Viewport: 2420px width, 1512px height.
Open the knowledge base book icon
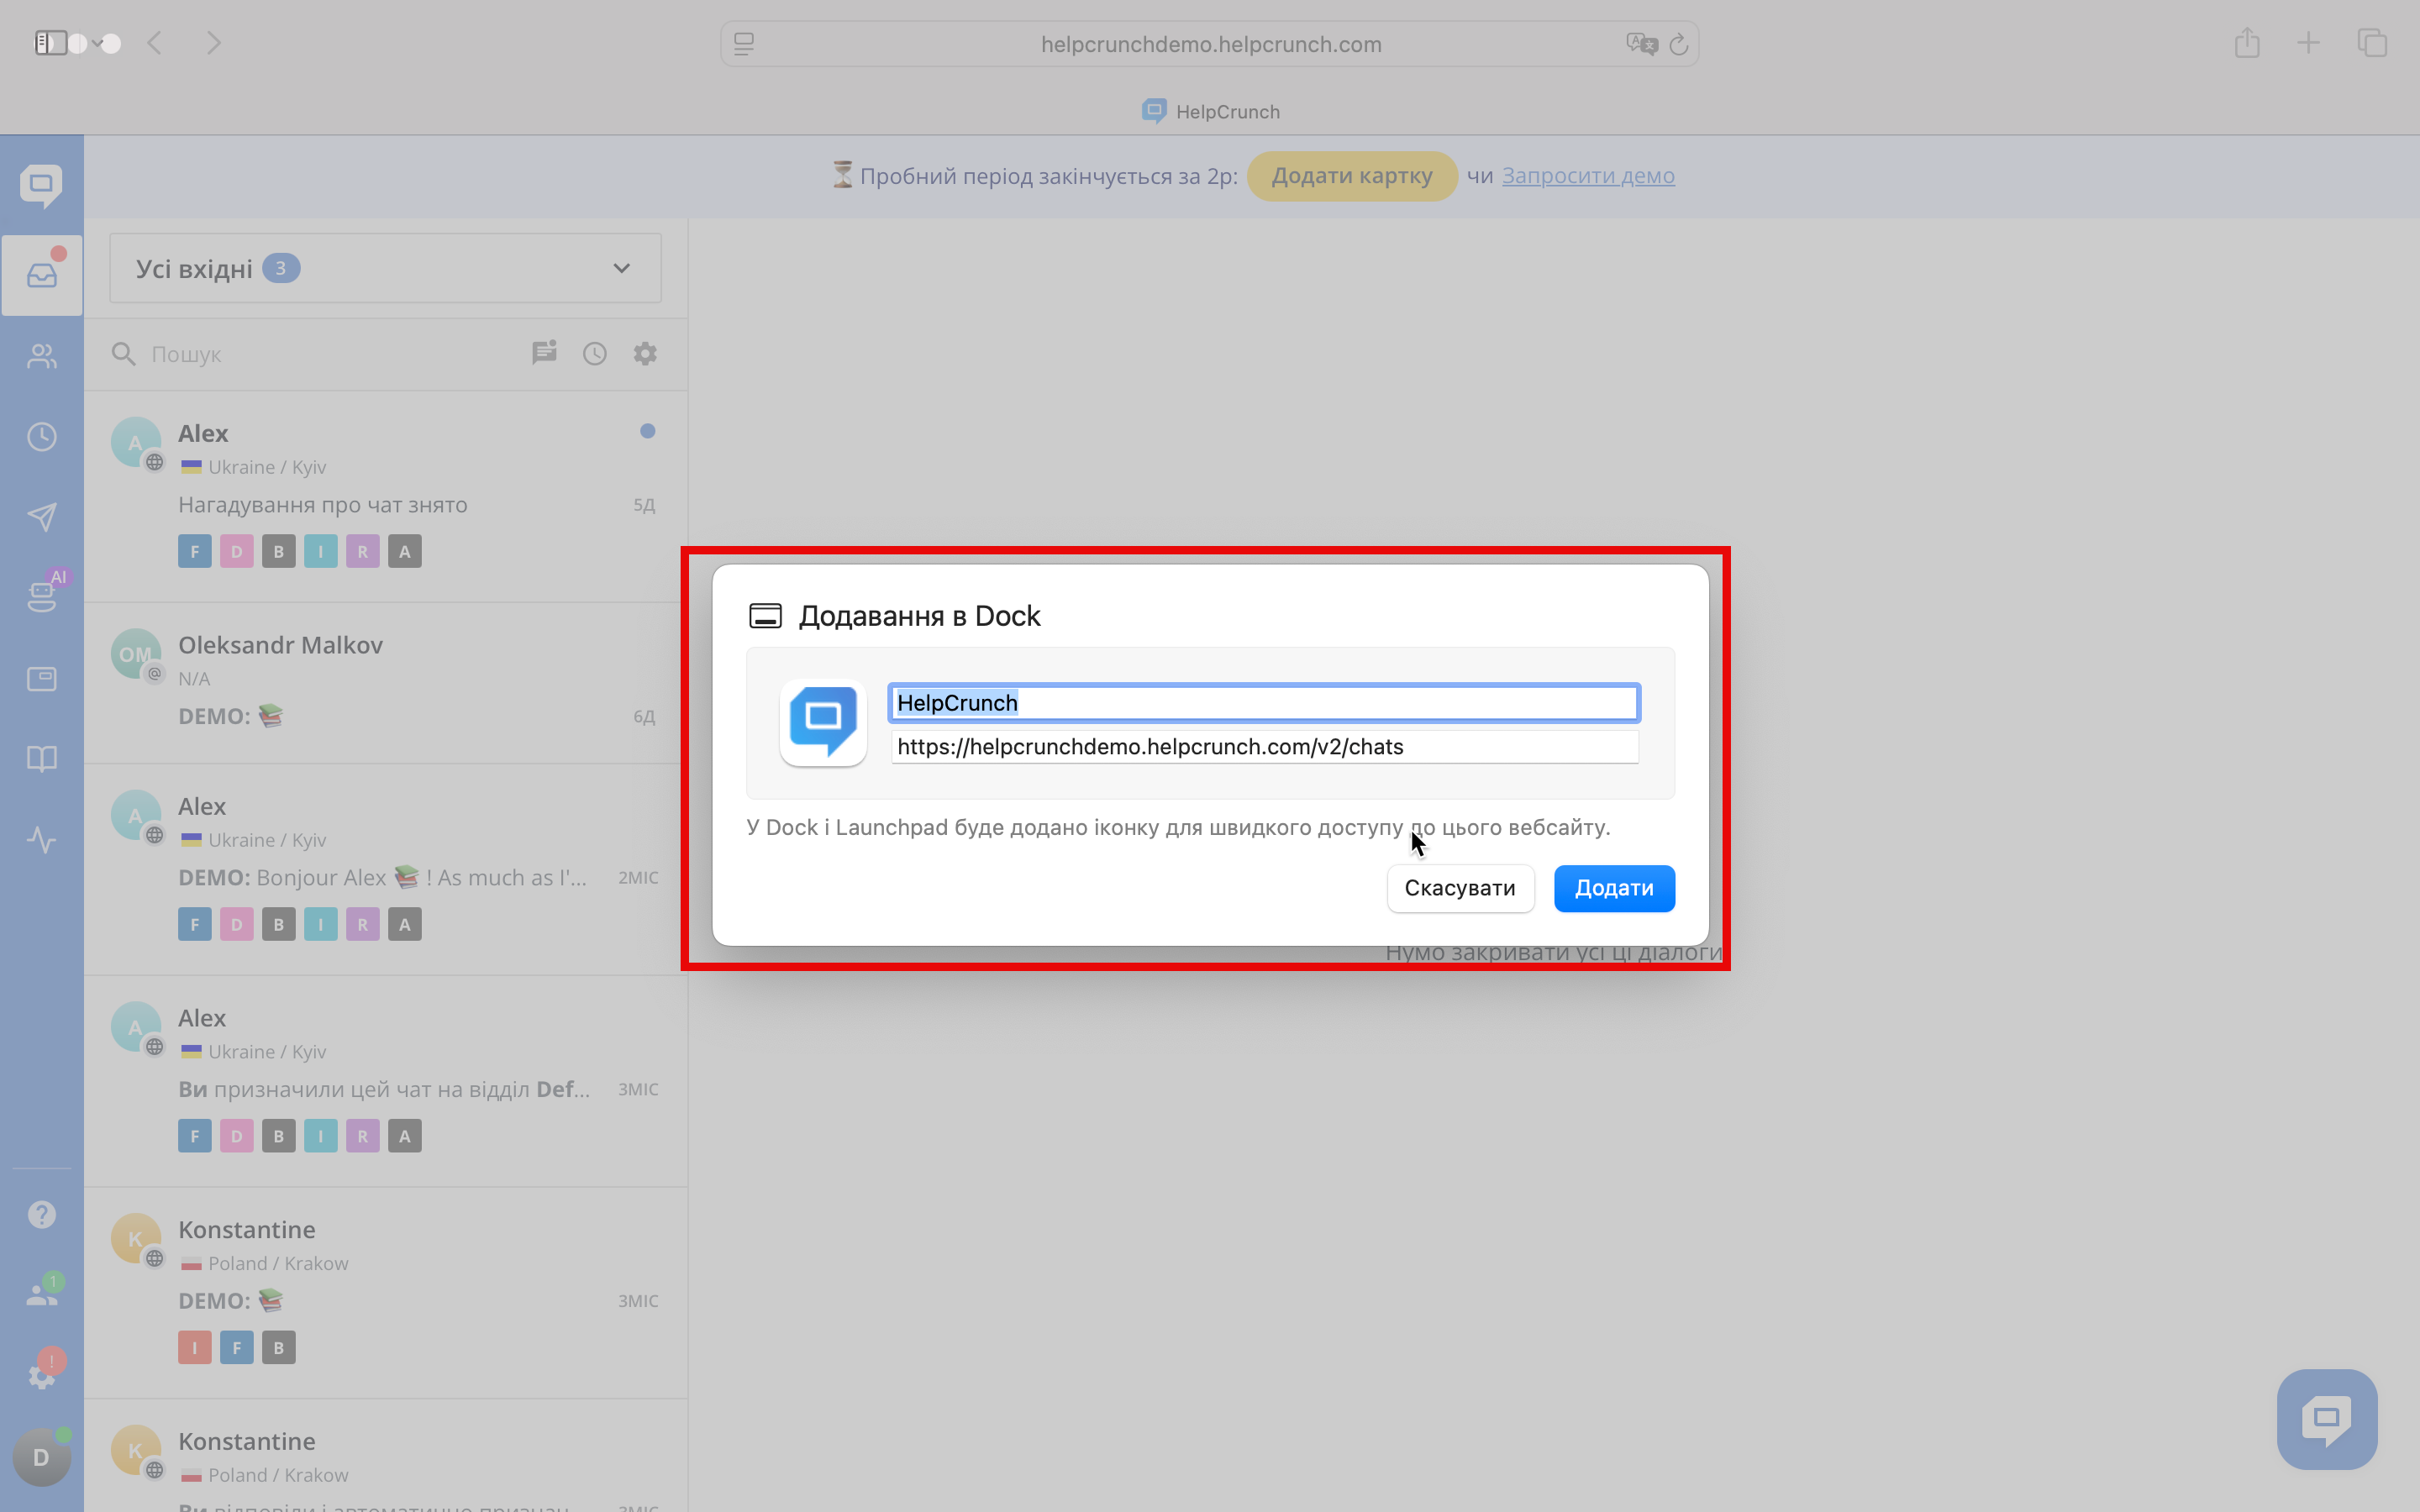click(x=41, y=759)
